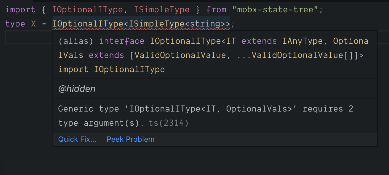Click 'Generic type' error message text
Screen dimensions: 389x175
point(206,116)
